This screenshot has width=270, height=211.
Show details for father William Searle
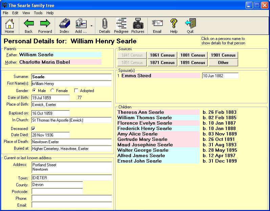coord(36,55)
